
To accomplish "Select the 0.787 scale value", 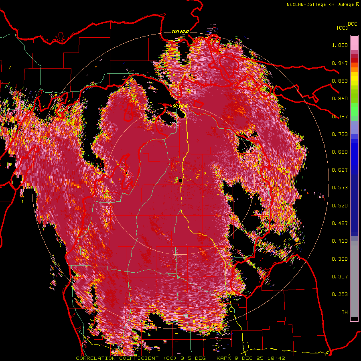I will pos(340,116).
